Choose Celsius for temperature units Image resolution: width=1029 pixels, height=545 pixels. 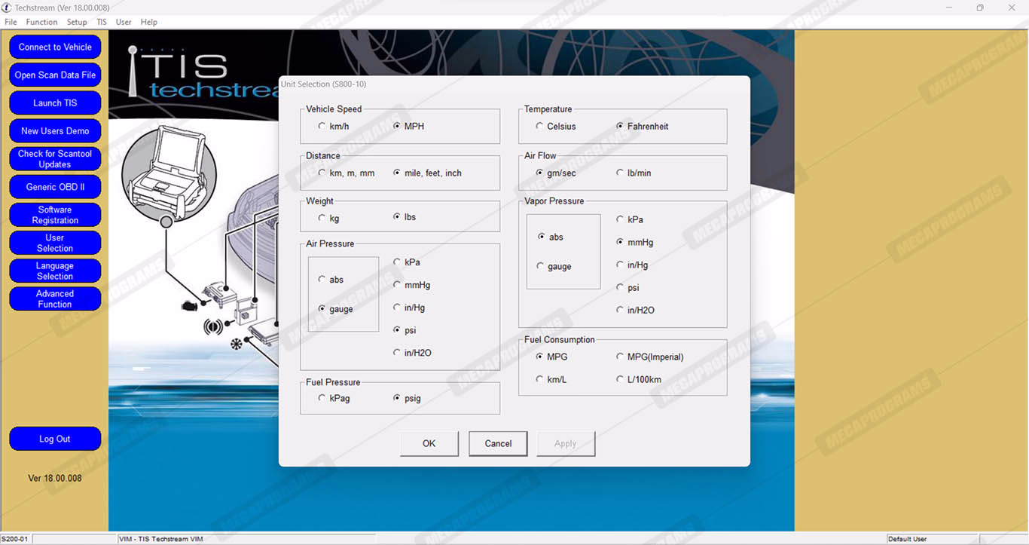pos(540,127)
